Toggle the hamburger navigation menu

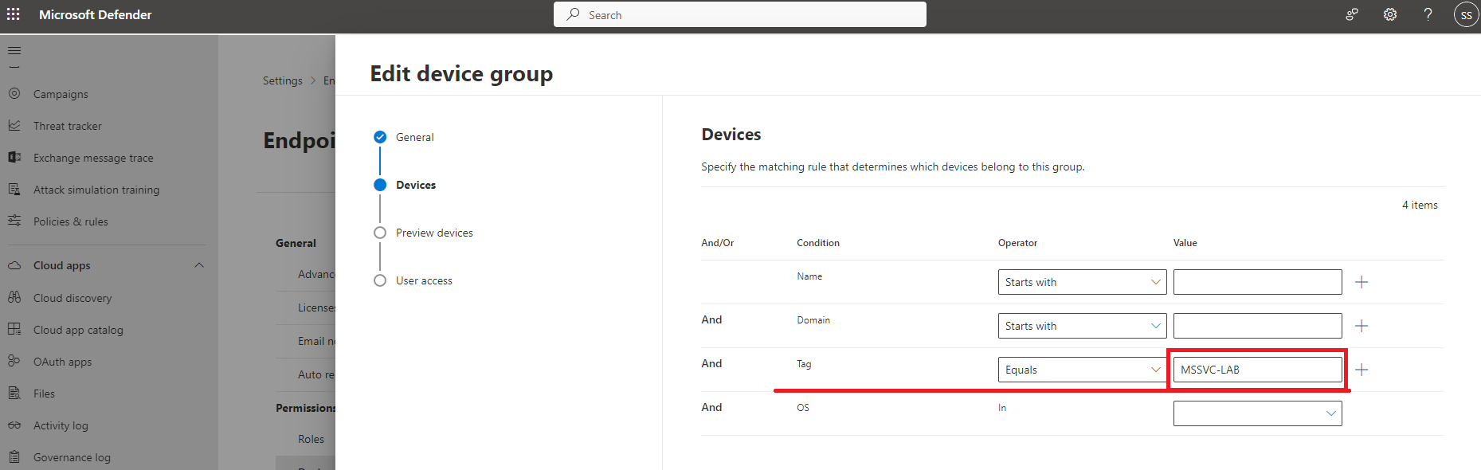coord(14,51)
